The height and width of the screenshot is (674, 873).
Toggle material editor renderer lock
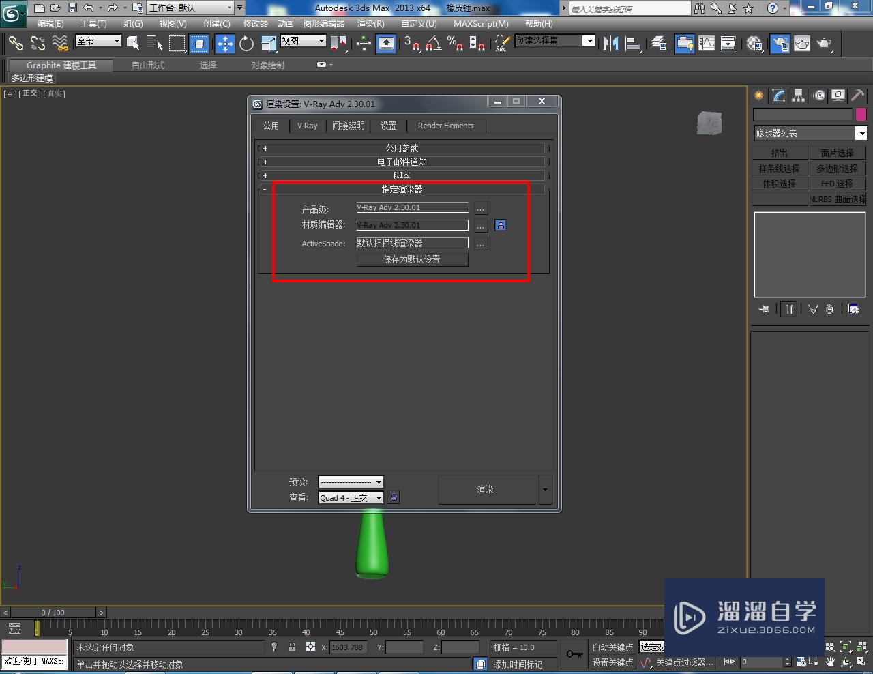501,225
